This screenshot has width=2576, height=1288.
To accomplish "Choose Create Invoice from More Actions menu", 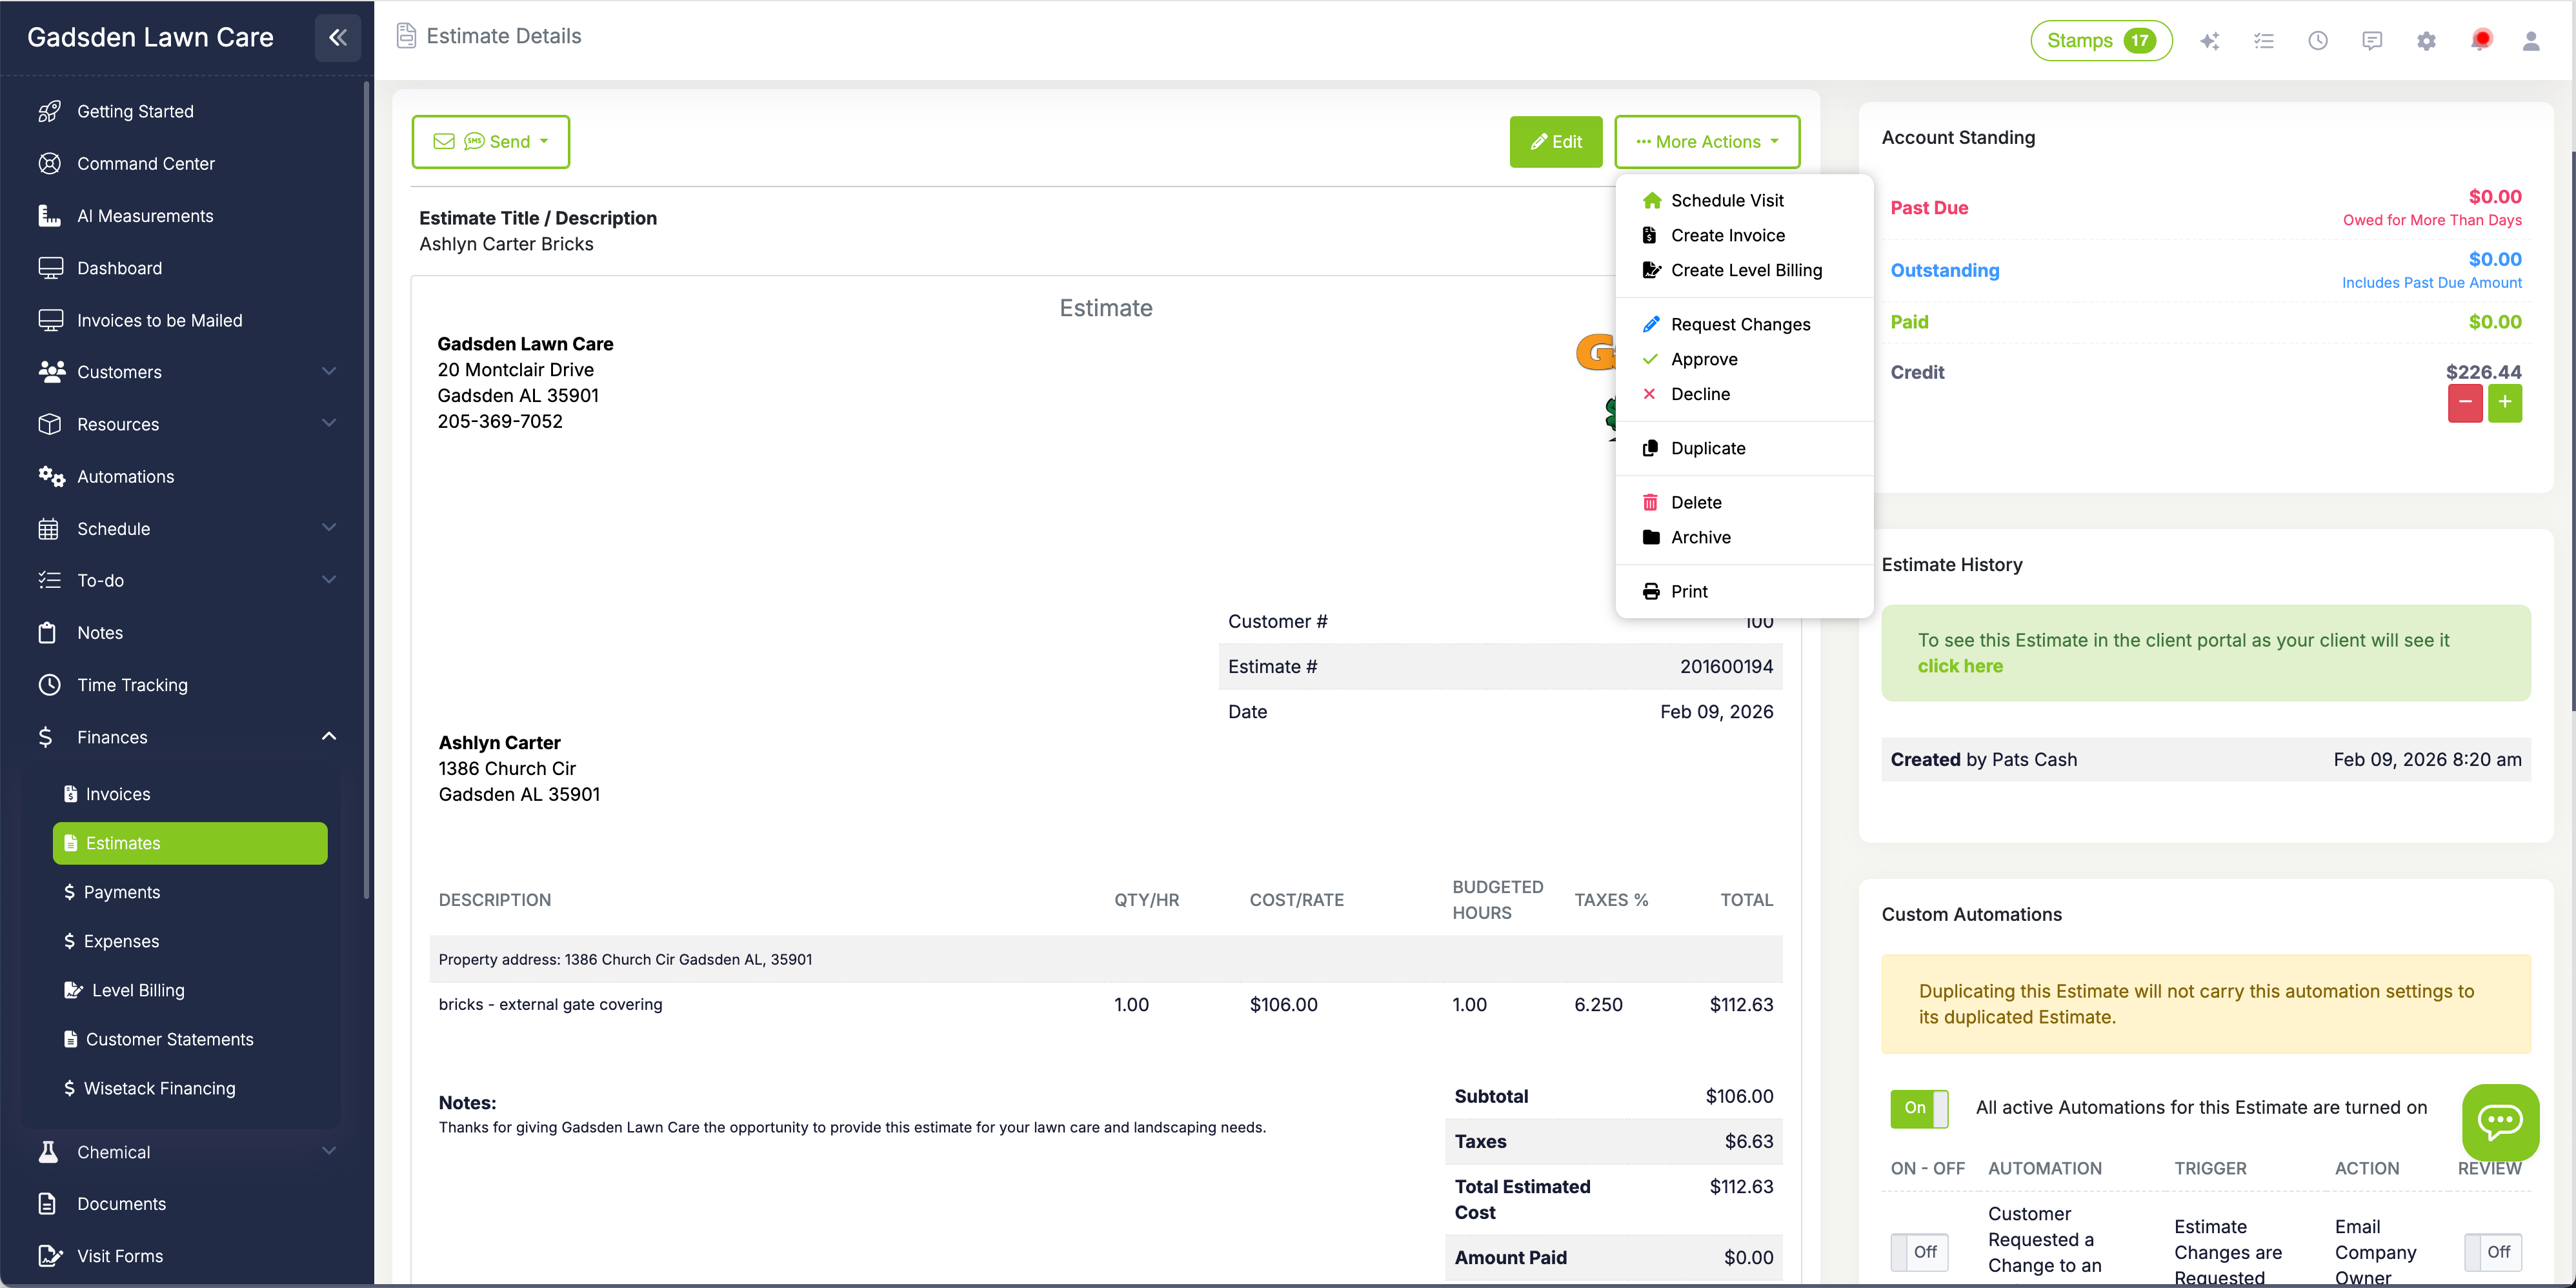I will [1727, 235].
